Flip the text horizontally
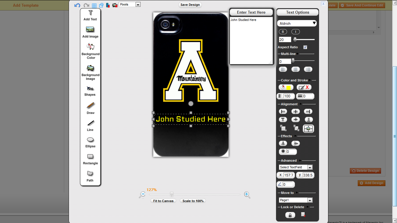The image size is (397, 223). pos(283,143)
